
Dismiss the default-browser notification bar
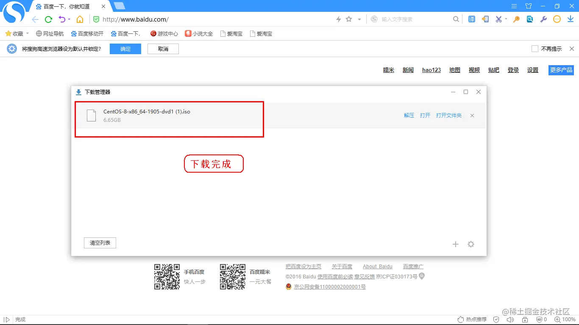[x=572, y=49]
